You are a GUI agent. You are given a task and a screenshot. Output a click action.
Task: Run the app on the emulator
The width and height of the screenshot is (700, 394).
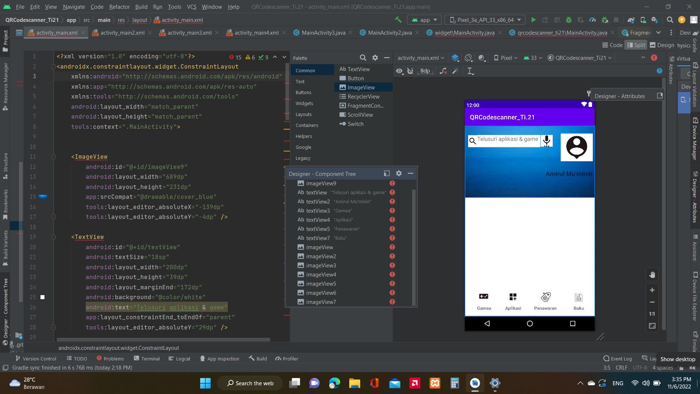point(533,20)
